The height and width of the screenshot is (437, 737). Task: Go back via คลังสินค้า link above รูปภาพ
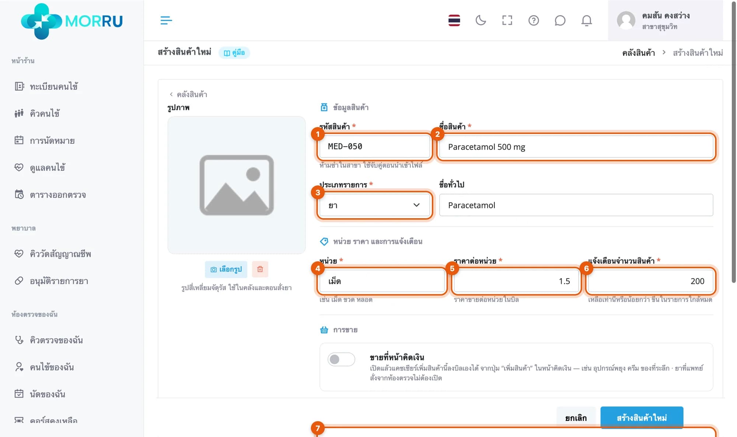coord(188,95)
